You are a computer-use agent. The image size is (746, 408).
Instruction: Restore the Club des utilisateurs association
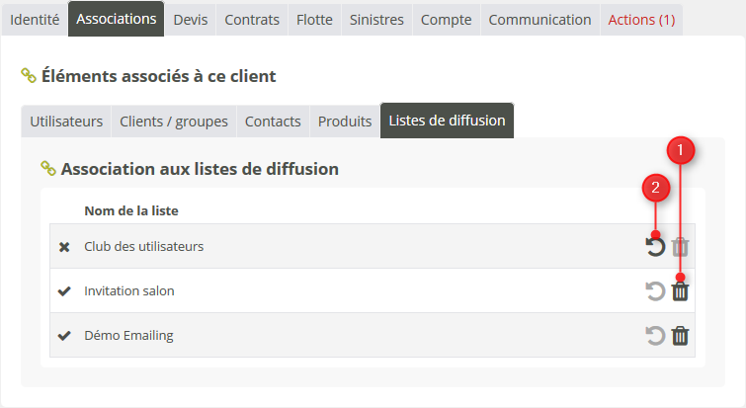pyautogui.click(x=655, y=247)
